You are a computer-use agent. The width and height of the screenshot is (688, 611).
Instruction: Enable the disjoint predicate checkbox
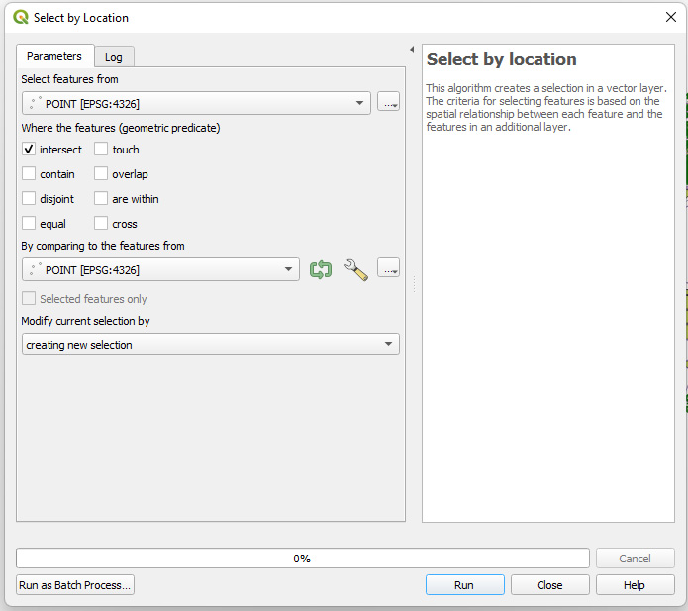(29, 199)
